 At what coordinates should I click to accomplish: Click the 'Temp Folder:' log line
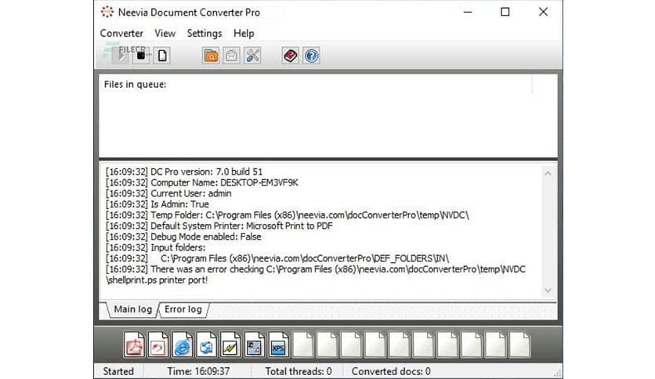pyautogui.click(x=288, y=215)
